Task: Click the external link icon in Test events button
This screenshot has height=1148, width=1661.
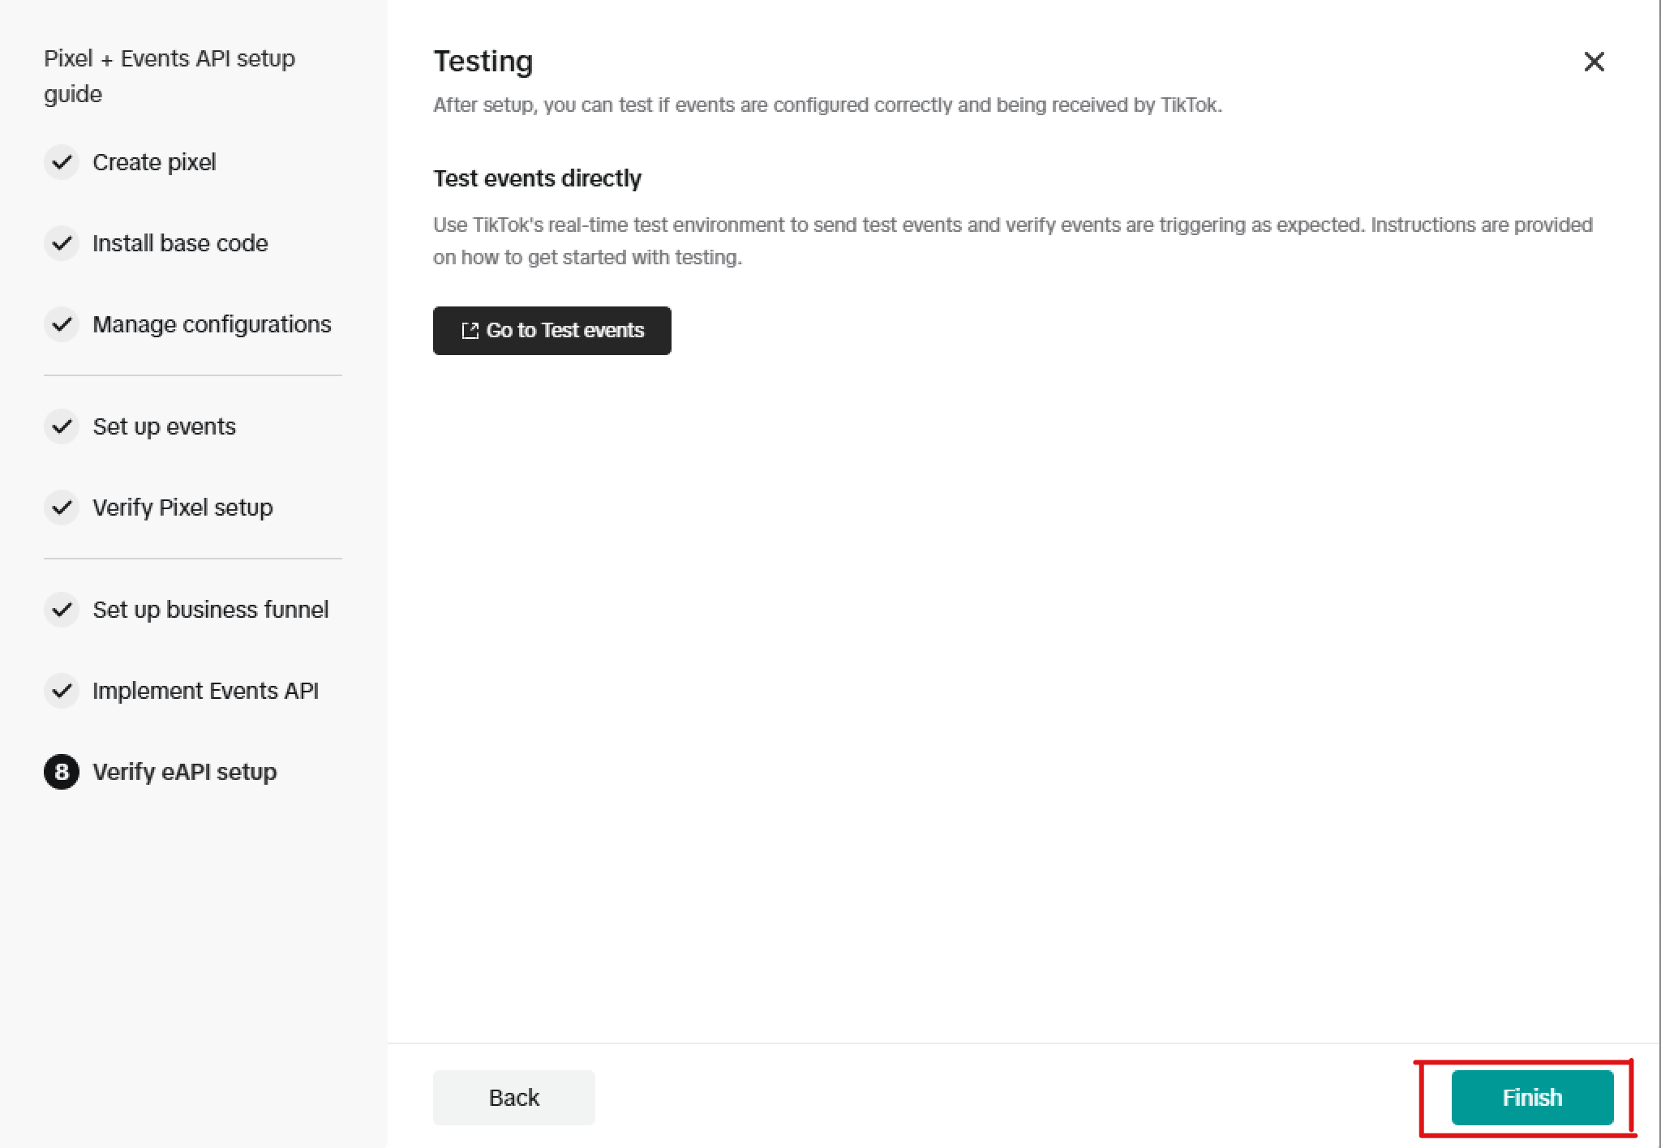Action: point(470,331)
